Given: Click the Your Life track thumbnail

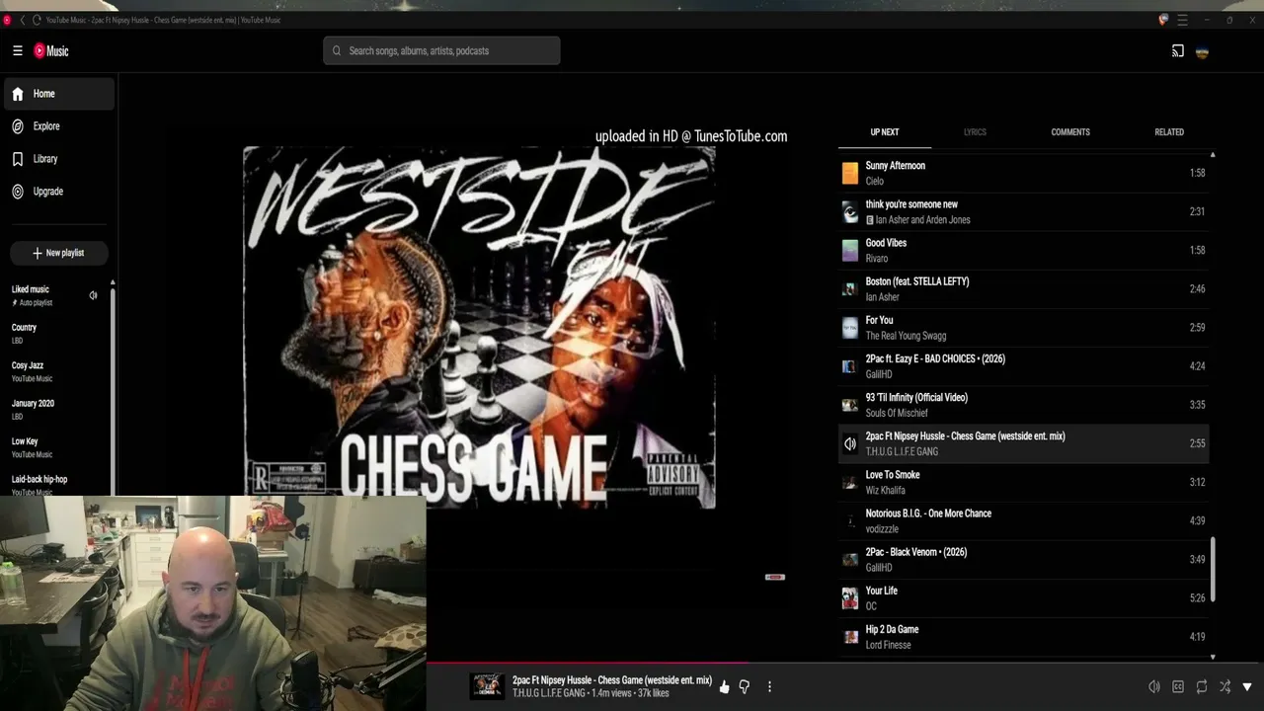Looking at the screenshot, I should [849, 598].
